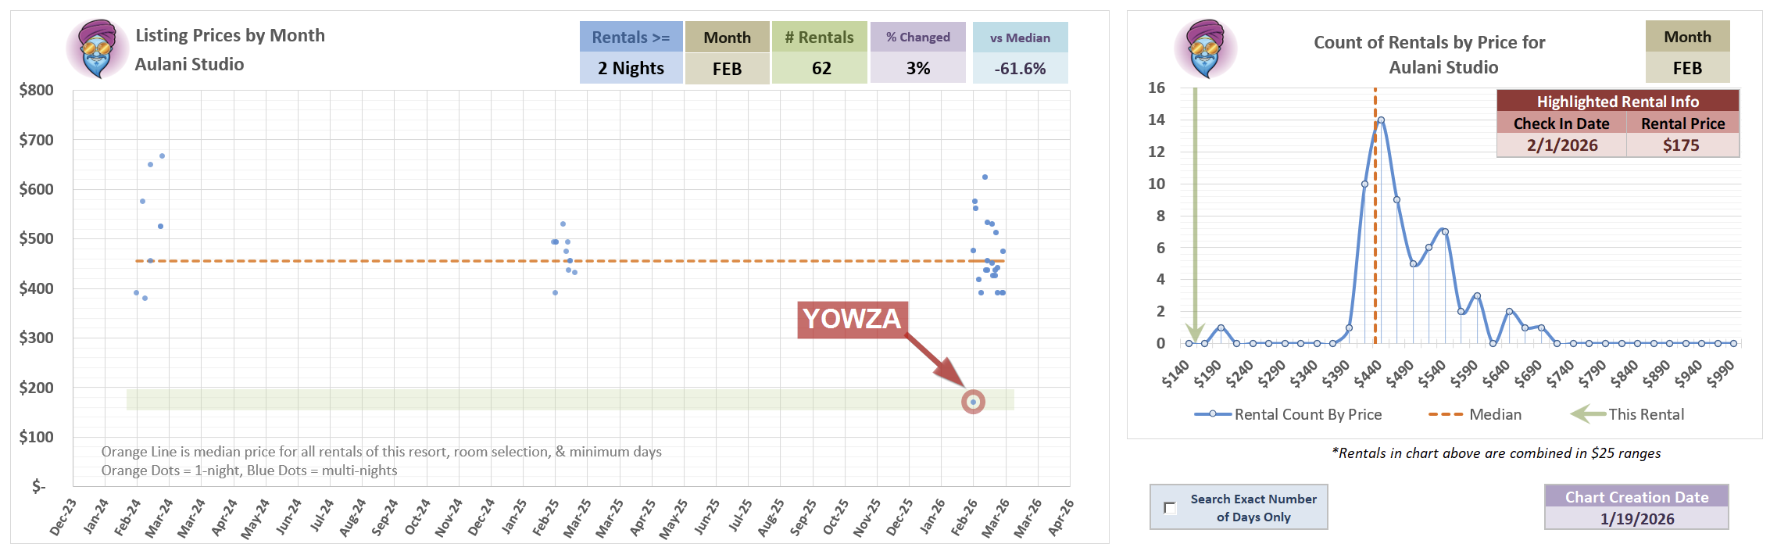This screenshot has width=1770, height=551.
Task: Toggle Search Exact Number of Days Only checkbox
Action: 1170,508
